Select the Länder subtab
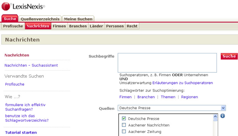The image size is (238, 136). [97, 26]
